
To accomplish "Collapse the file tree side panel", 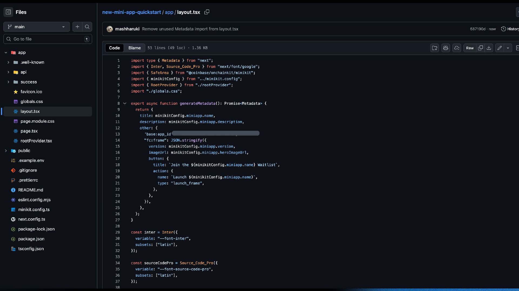I will pyautogui.click(x=8, y=12).
